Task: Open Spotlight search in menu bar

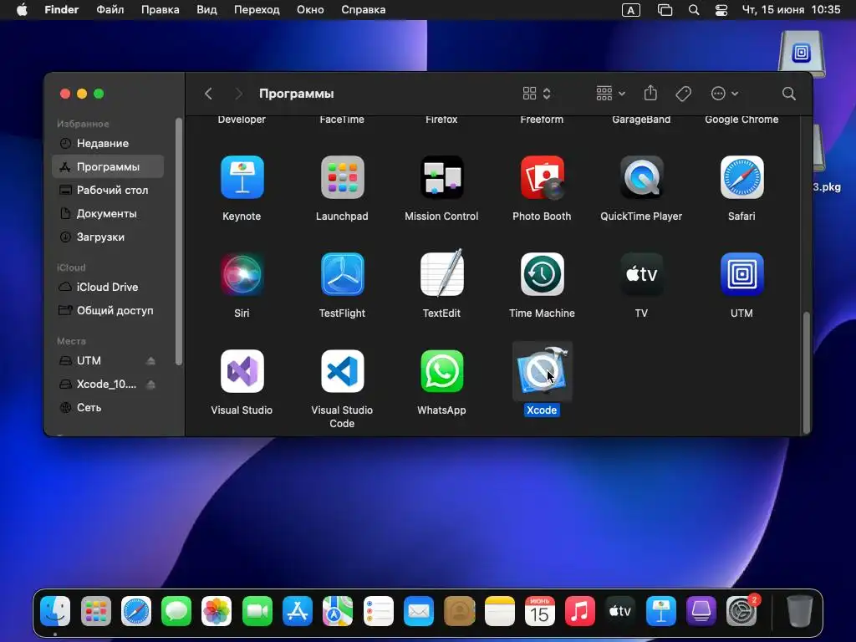Action: (x=693, y=10)
